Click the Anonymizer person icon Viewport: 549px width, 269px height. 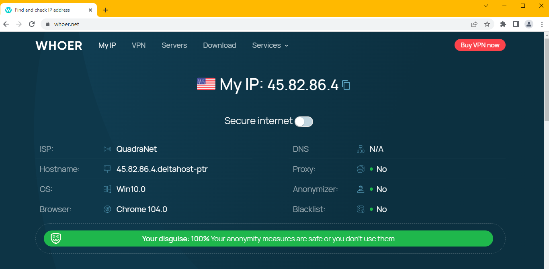[x=361, y=189]
